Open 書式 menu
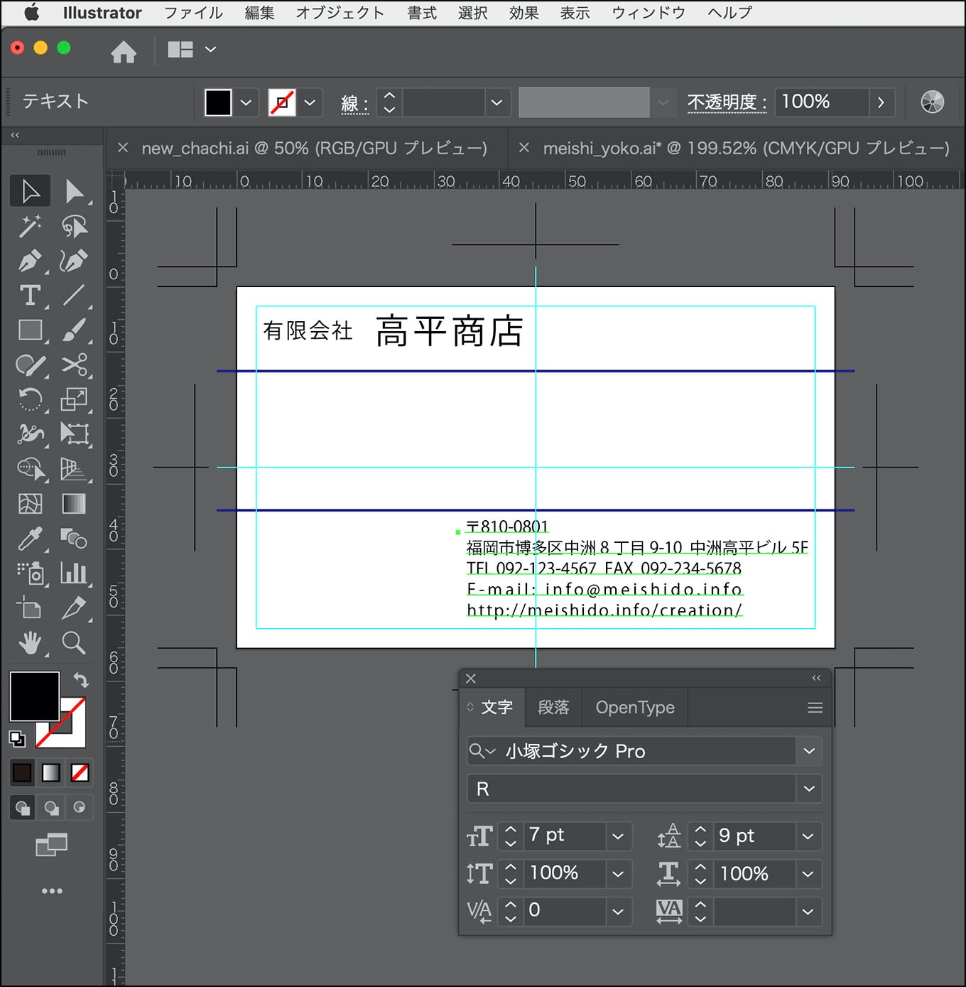 click(422, 13)
